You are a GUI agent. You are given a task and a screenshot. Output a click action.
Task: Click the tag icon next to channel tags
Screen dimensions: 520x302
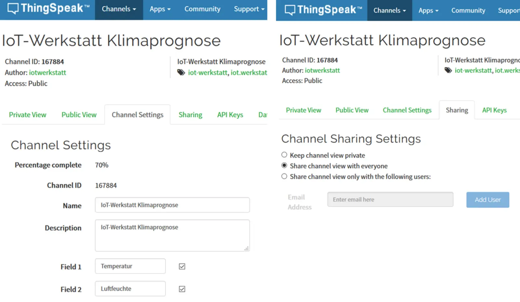click(181, 72)
